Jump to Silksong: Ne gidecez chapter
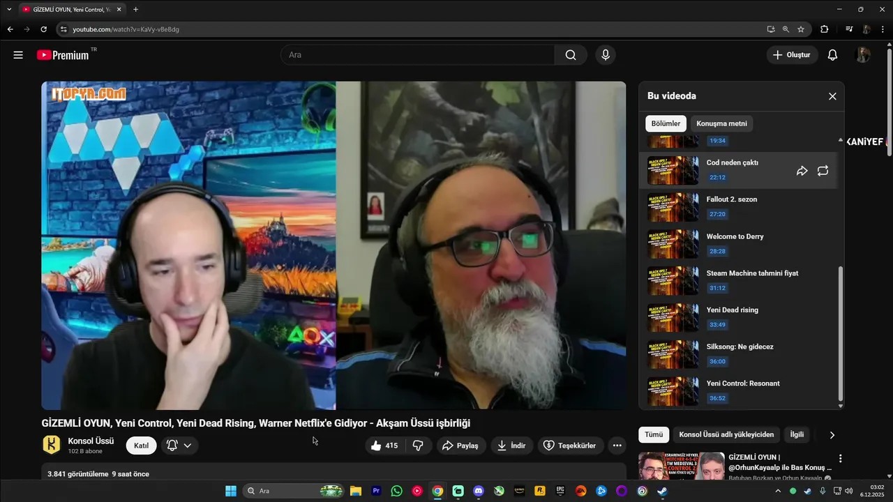The height and width of the screenshot is (502, 893). point(740,355)
